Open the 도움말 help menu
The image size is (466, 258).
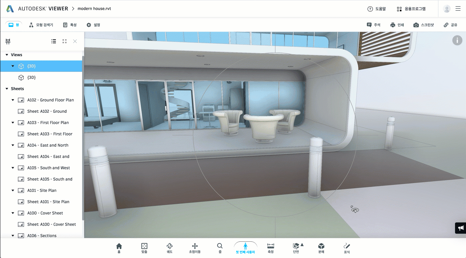(377, 9)
